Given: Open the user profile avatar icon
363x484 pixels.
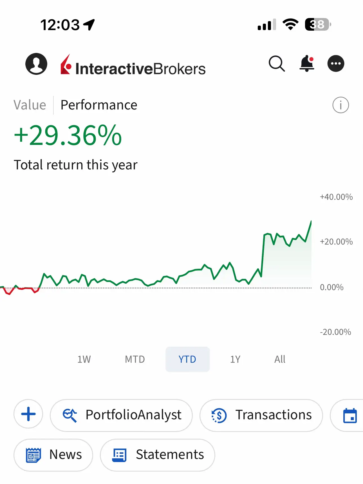Looking at the screenshot, I should point(36,64).
